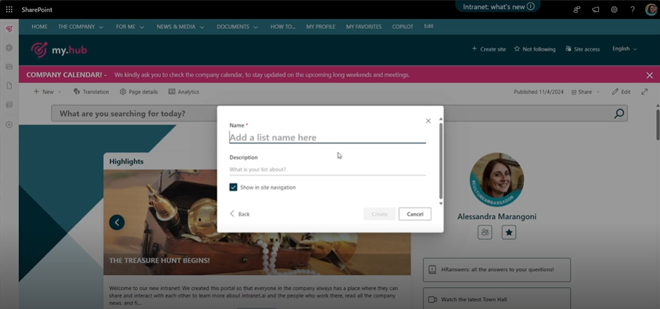Open the SharePoint app launcher waffle
660x309 pixels.
pyautogui.click(x=9, y=9)
